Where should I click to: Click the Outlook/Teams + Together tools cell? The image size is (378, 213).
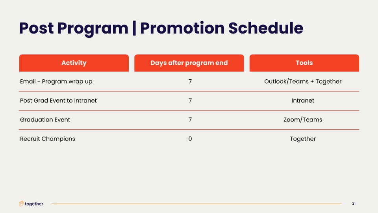tap(303, 81)
